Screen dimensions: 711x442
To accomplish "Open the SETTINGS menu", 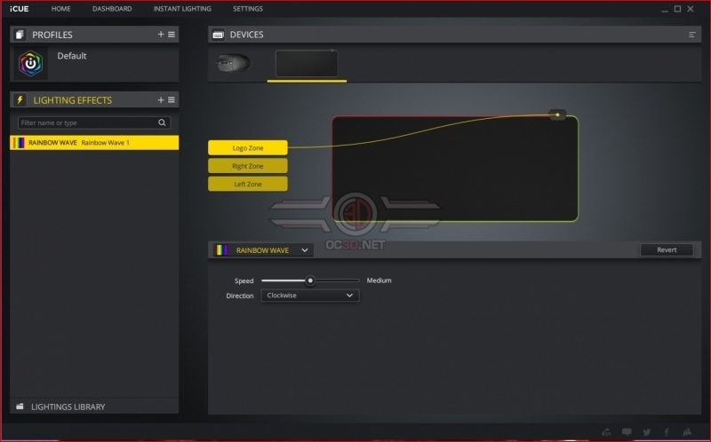I will coord(248,9).
